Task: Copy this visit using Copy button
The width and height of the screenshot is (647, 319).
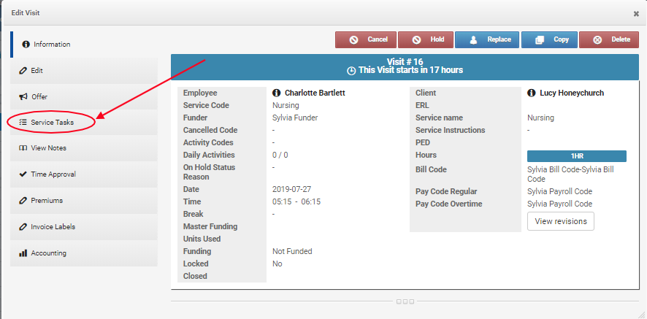Action: pyautogui.click(x=551, y=39)
